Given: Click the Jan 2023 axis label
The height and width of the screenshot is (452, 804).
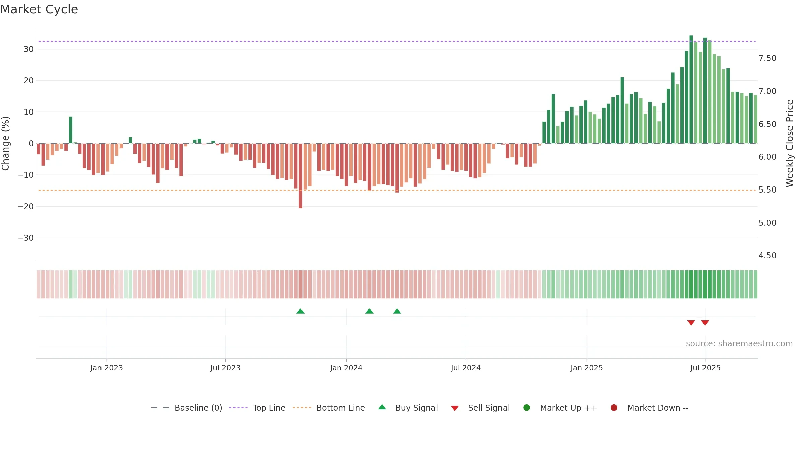Looking at the screenshot, I should click(x=107, y=368).
